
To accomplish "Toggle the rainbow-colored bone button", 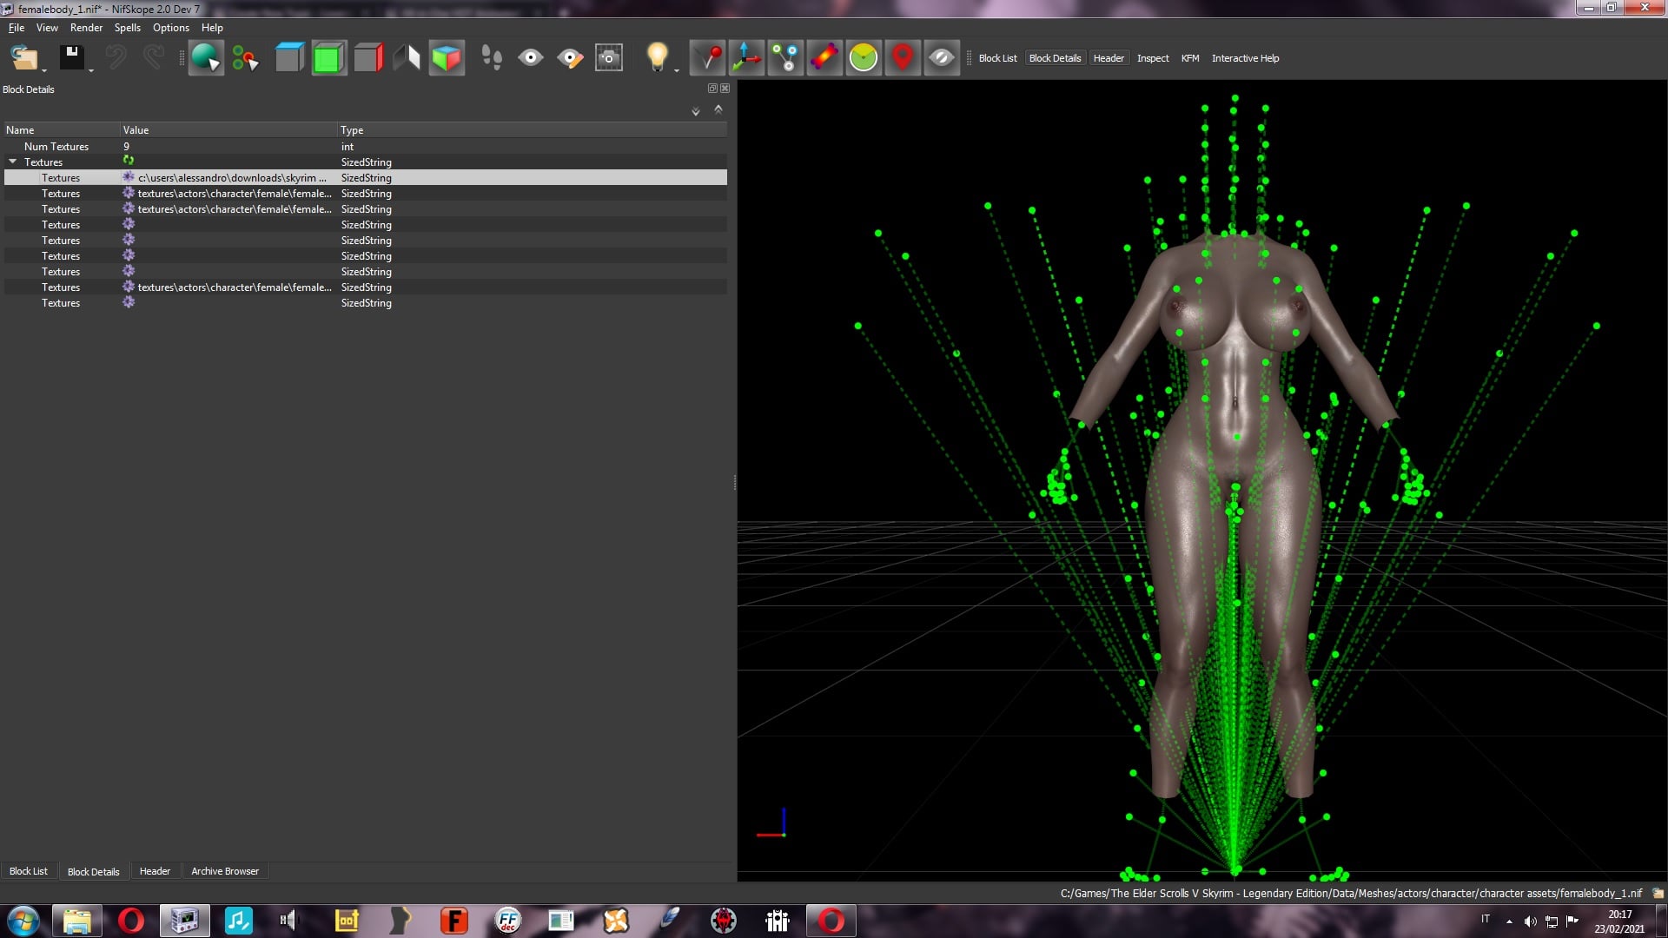I will point(824,58).
